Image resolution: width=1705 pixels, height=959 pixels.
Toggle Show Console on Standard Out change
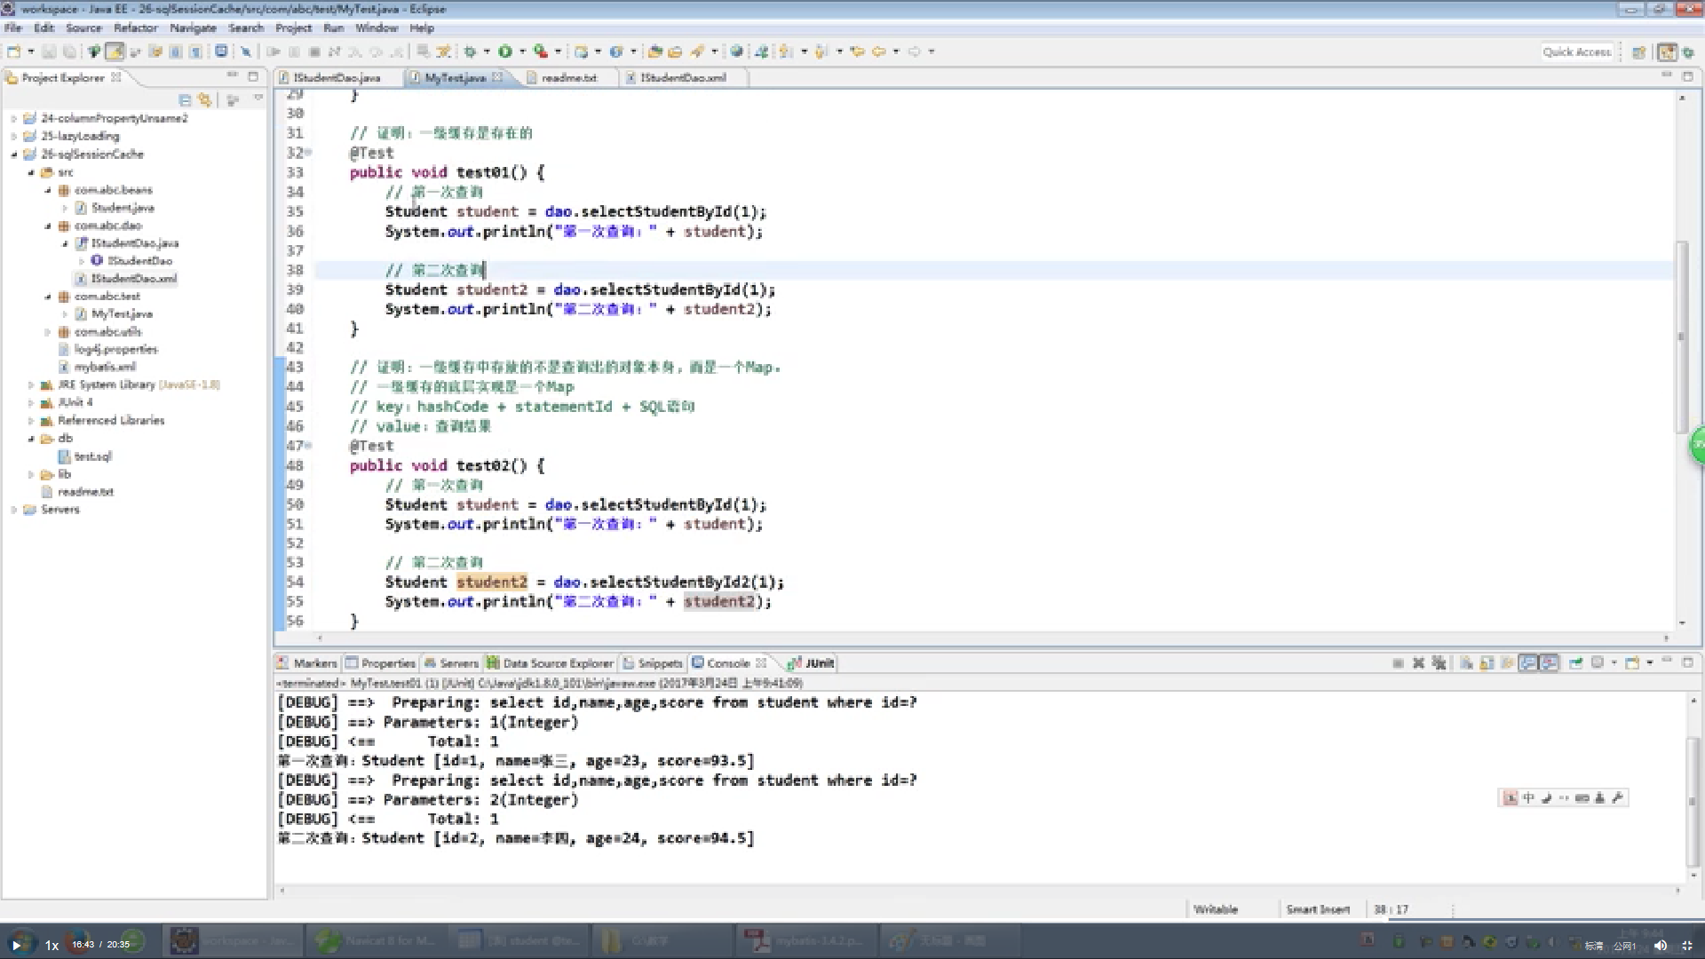(x=1528, y=663)
